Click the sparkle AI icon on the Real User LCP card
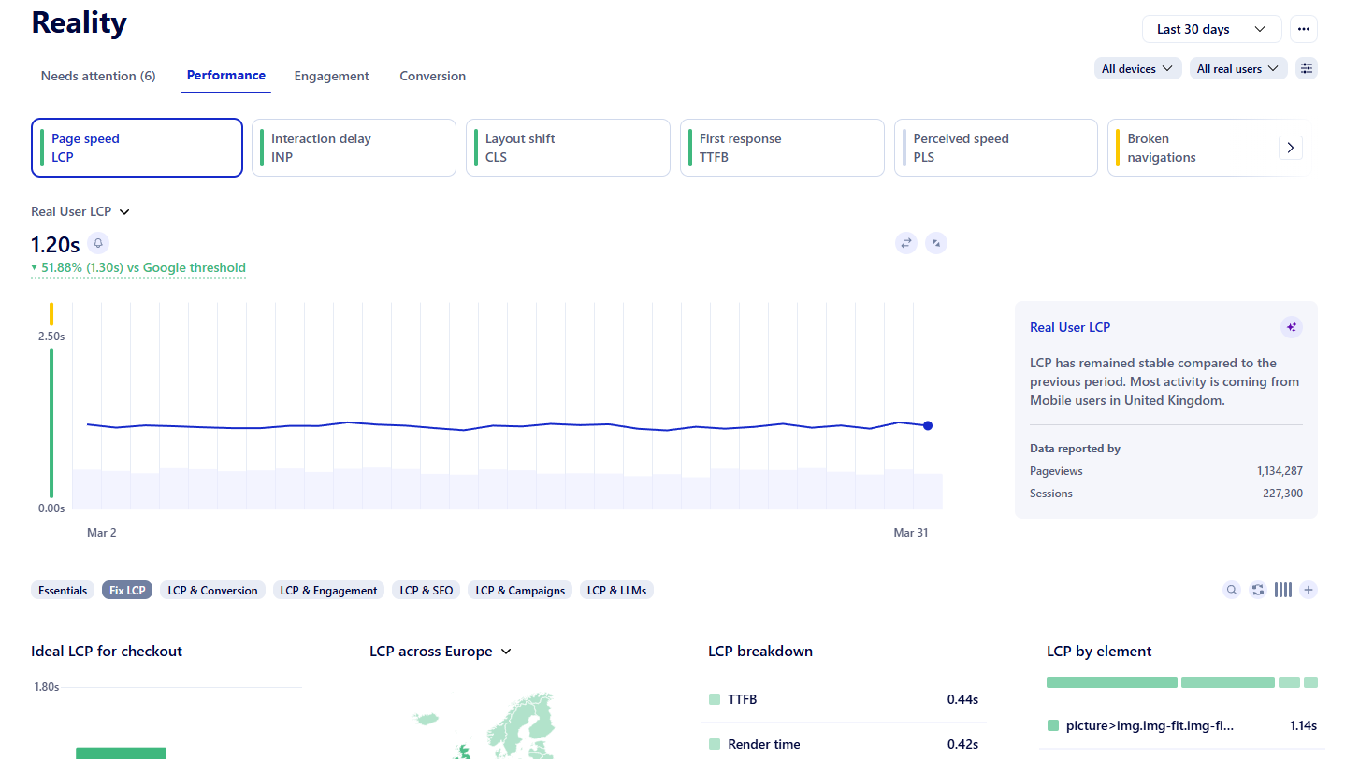 (x=1292, y=327)
